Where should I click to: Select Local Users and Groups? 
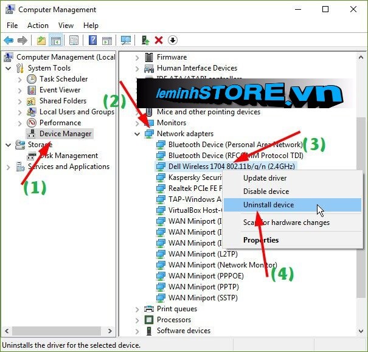(77, 112)
